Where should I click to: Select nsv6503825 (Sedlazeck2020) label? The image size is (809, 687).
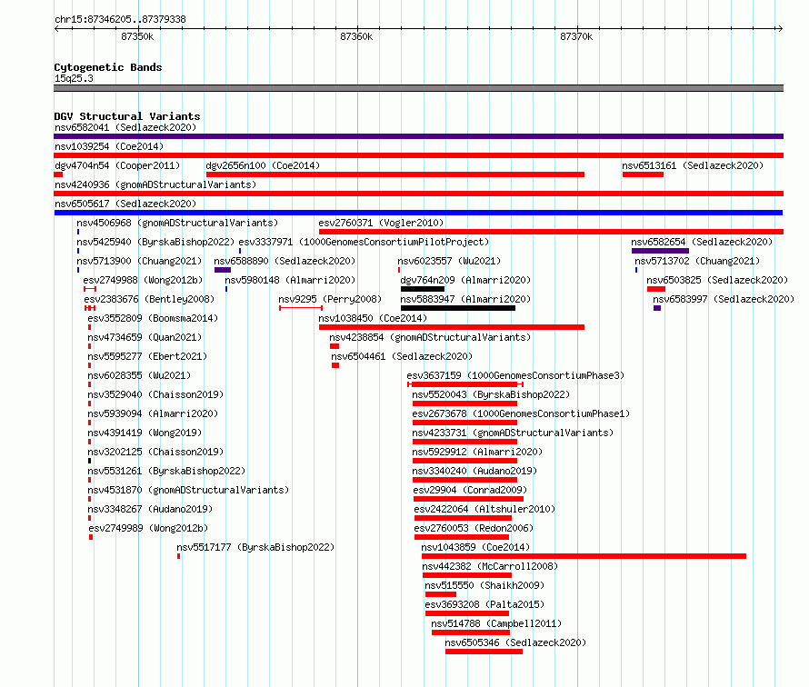[x=717, y=280]
